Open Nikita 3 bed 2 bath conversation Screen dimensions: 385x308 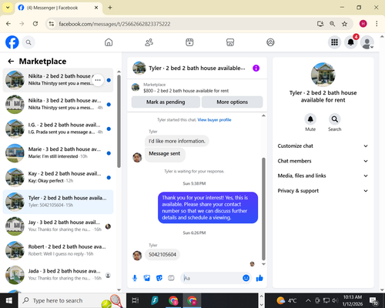coord(58,104)
